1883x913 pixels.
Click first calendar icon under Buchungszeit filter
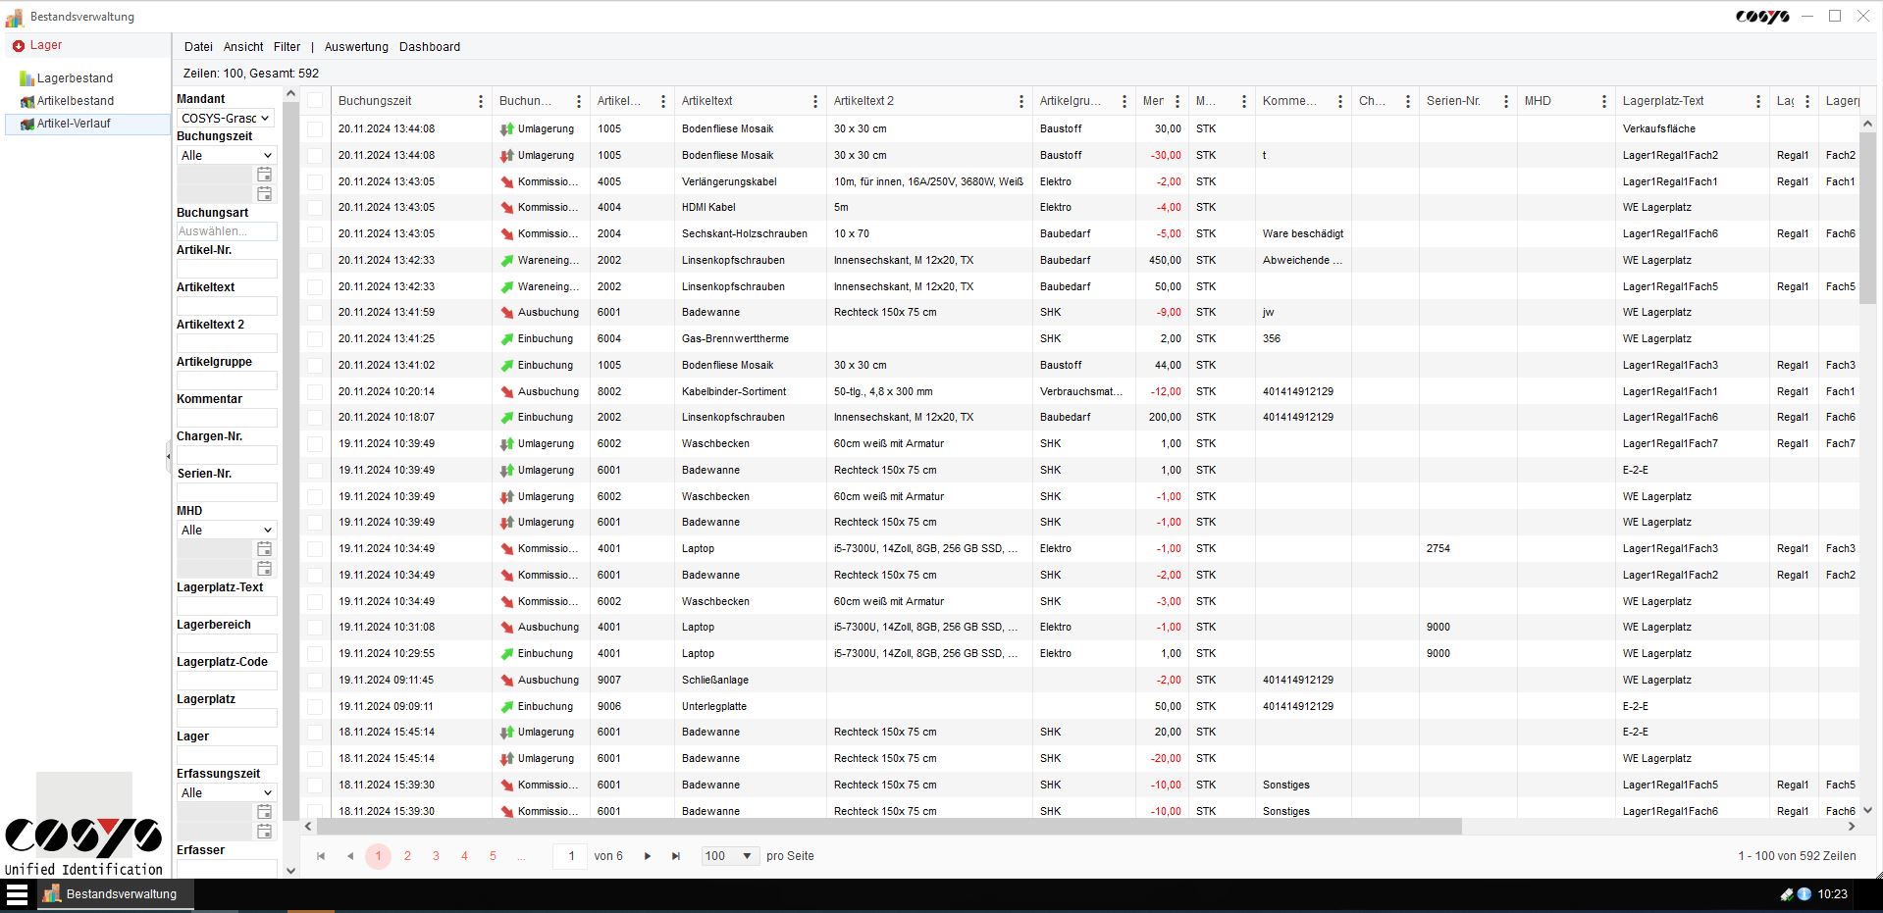coord(265,175)
